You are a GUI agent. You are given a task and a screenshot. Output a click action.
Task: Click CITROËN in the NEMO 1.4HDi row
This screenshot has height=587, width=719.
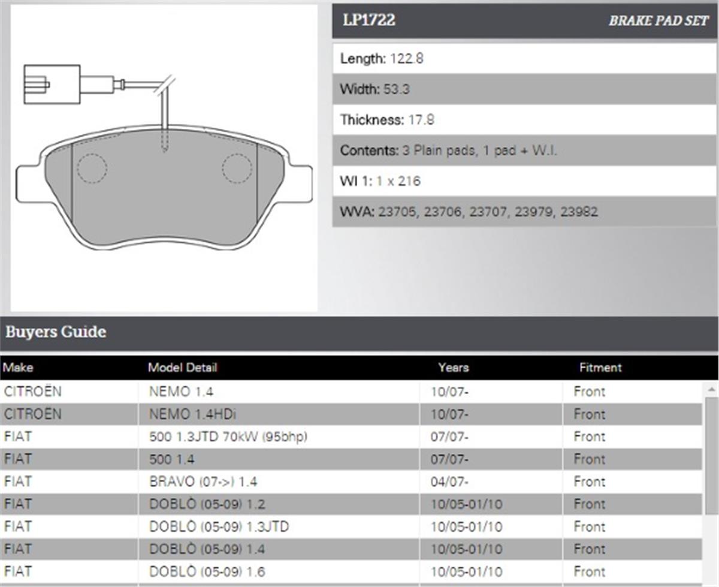point(32,414)
